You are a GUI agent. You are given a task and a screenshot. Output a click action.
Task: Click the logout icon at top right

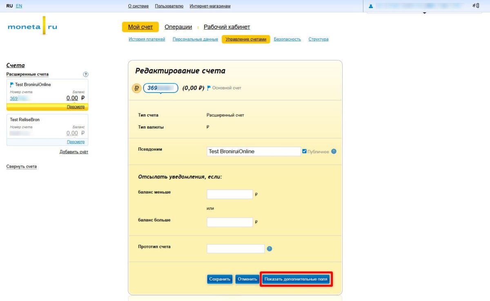pyautogui.click(x=476, y=6)
